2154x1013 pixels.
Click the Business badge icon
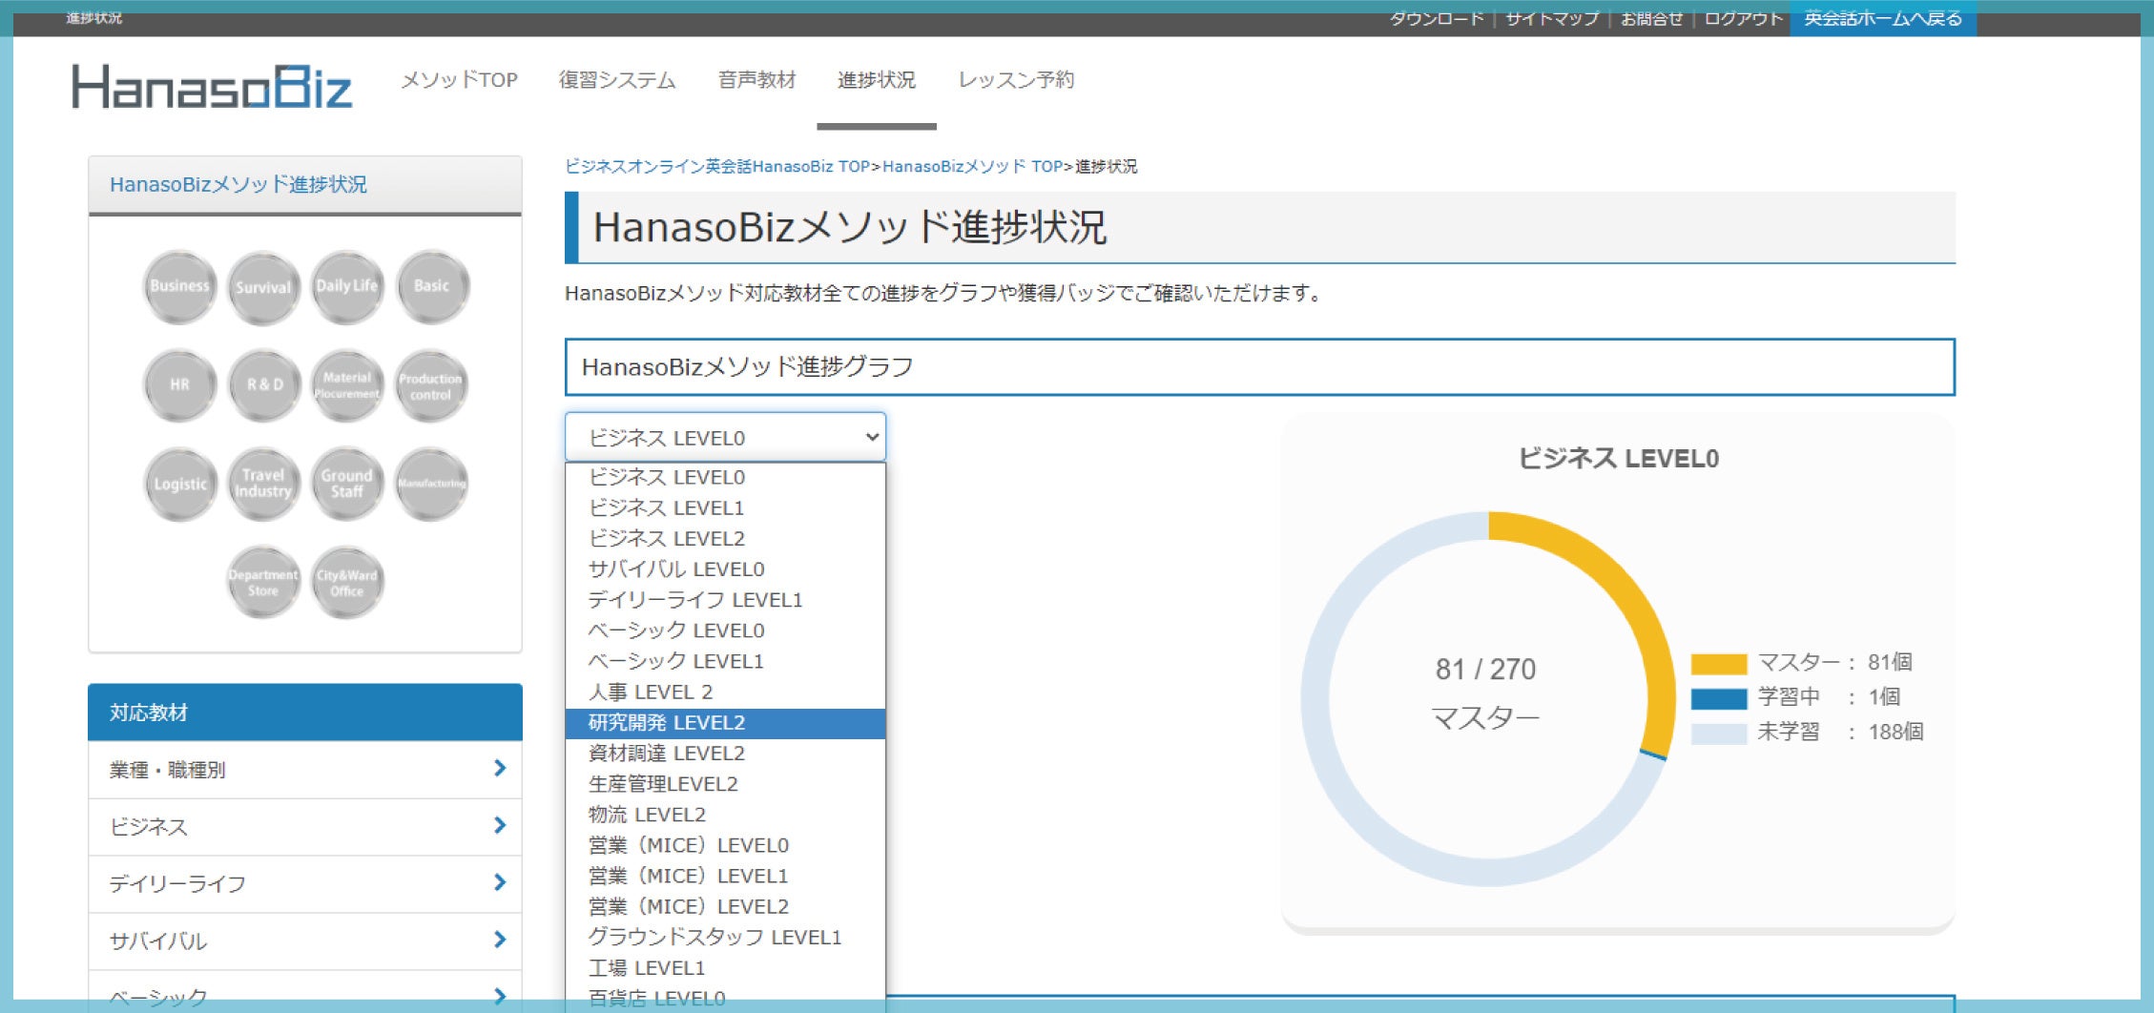[x=179, y=286]
